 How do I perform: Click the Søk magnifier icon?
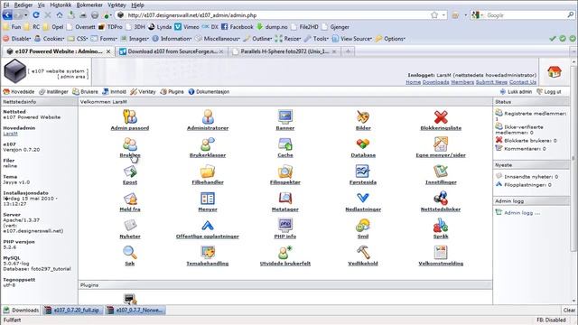130,253
